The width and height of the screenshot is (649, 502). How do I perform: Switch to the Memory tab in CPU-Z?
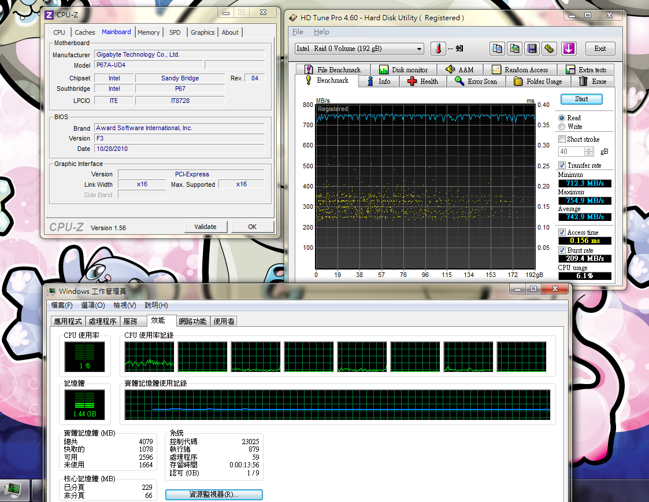(149, 32)
